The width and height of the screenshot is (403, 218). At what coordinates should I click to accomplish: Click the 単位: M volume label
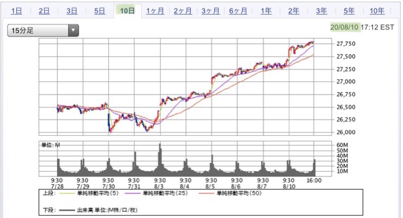51,145
